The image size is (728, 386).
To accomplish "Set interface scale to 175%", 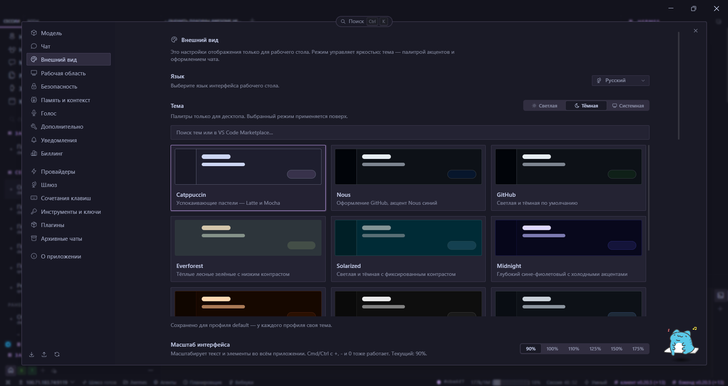I will point(638,349).
